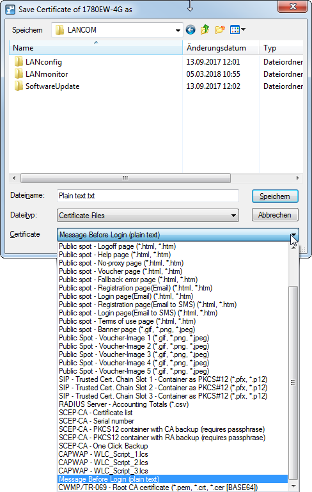Choose RADIUS Server - Accounting Totals (*.csv)
Screen dimensions: 312x492
(123, 404)
